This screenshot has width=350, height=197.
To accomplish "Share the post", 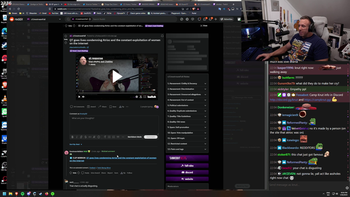I will tap(102, 107).
